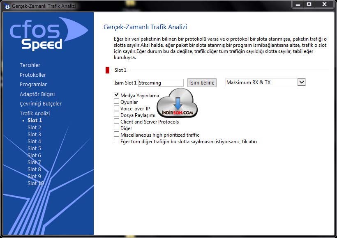Click the cFosSpeed logo
The height and width of the screenshot is (238, 337).
tap(49, 34)
